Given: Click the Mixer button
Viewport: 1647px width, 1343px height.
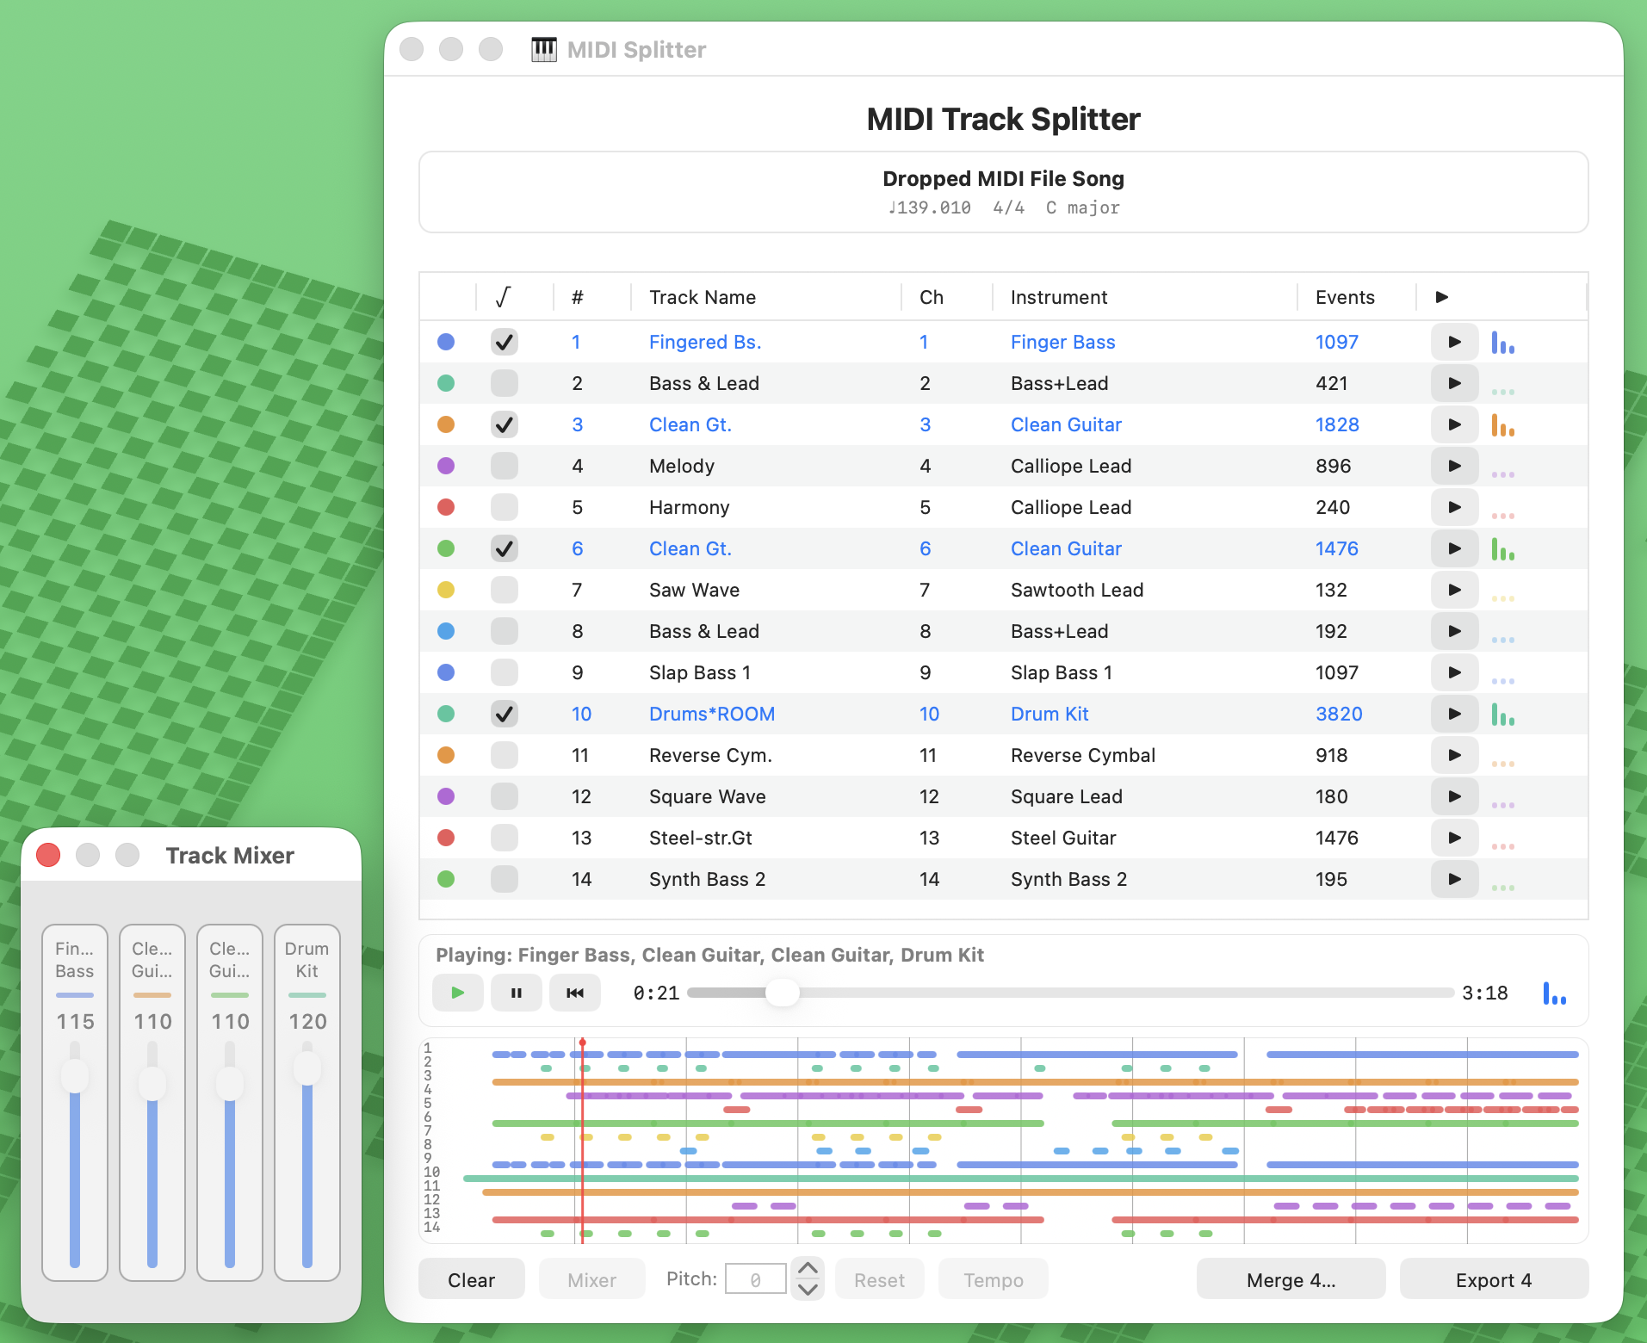Looking at the screenshot, I should click(x=591, y=1279).
